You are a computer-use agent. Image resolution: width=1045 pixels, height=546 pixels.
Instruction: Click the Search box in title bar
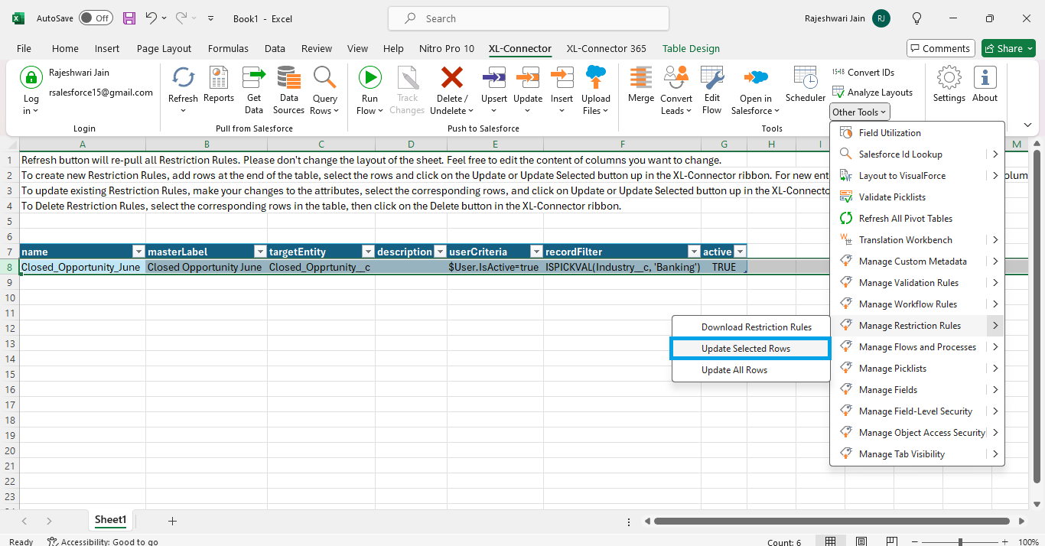[529, 18]
